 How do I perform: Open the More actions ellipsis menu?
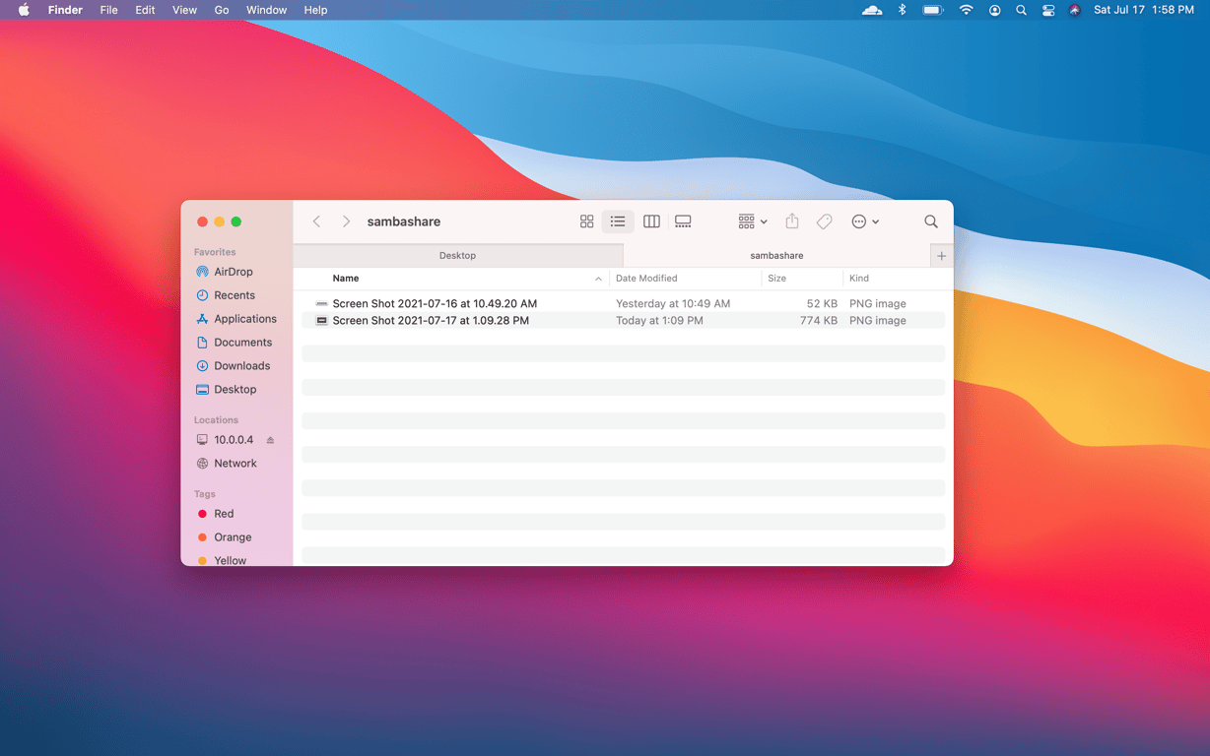click(x=865, y=221)
